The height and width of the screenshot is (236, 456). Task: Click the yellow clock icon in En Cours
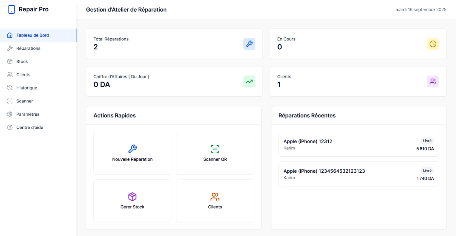click(433, 44)
